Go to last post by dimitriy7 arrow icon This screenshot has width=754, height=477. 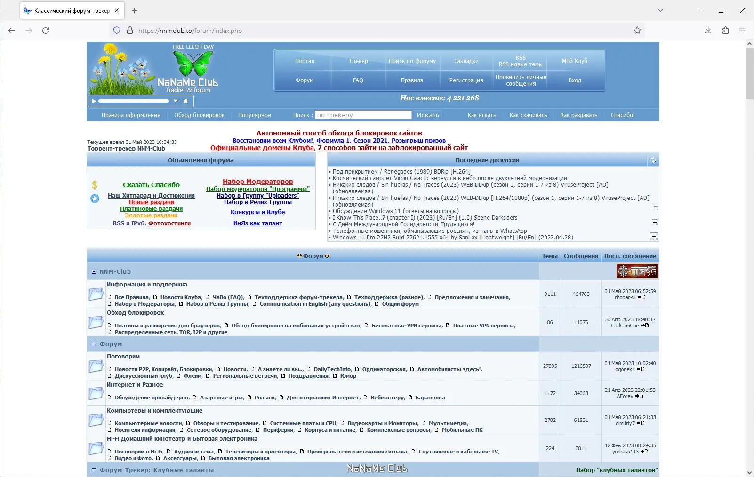coord(641,423)
